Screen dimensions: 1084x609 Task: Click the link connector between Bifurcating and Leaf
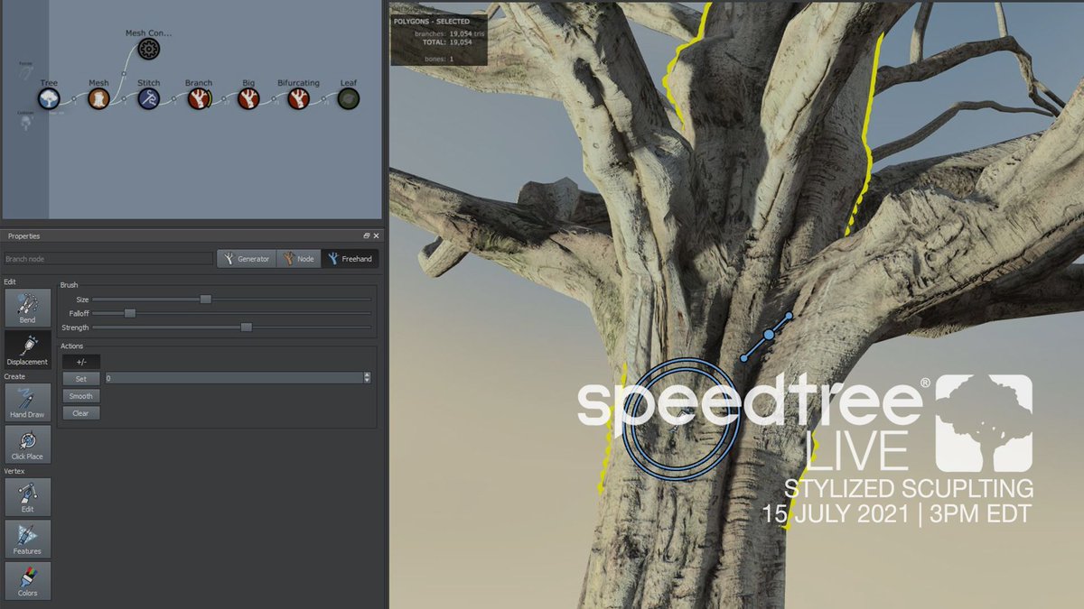[x=324, y=99]
